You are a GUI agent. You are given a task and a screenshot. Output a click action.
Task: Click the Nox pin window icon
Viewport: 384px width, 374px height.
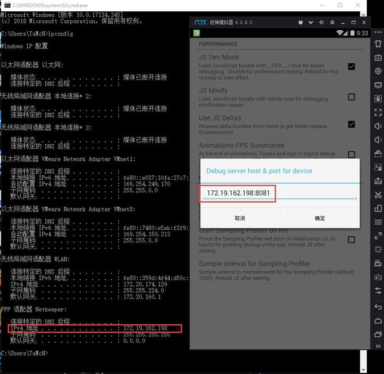321,22
